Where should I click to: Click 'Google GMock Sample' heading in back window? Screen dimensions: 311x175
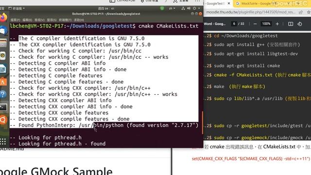pyautogui.click(x=56, y=171)
